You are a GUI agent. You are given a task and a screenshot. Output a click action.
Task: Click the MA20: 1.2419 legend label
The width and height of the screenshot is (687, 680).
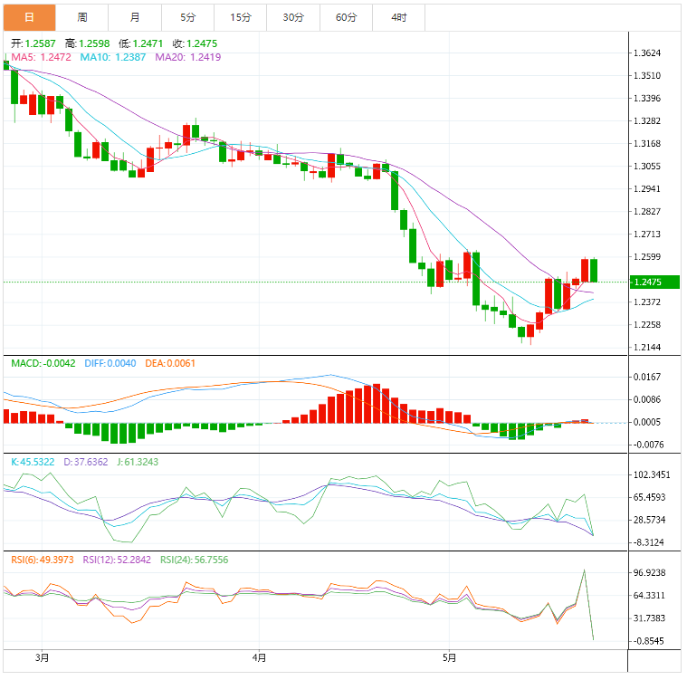coord(188,57)
